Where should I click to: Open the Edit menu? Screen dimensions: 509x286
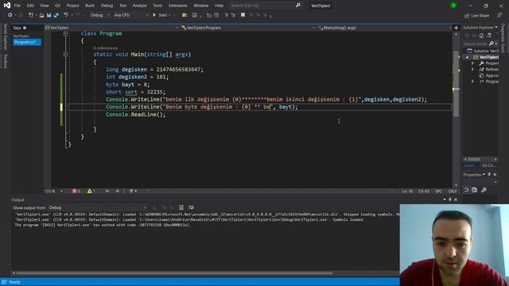coord(30,6)
